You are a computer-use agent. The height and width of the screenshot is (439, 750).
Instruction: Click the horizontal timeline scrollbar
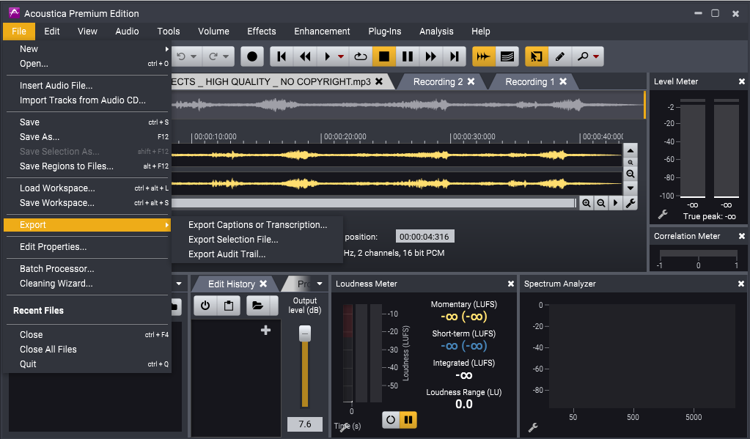coord(373,203)
